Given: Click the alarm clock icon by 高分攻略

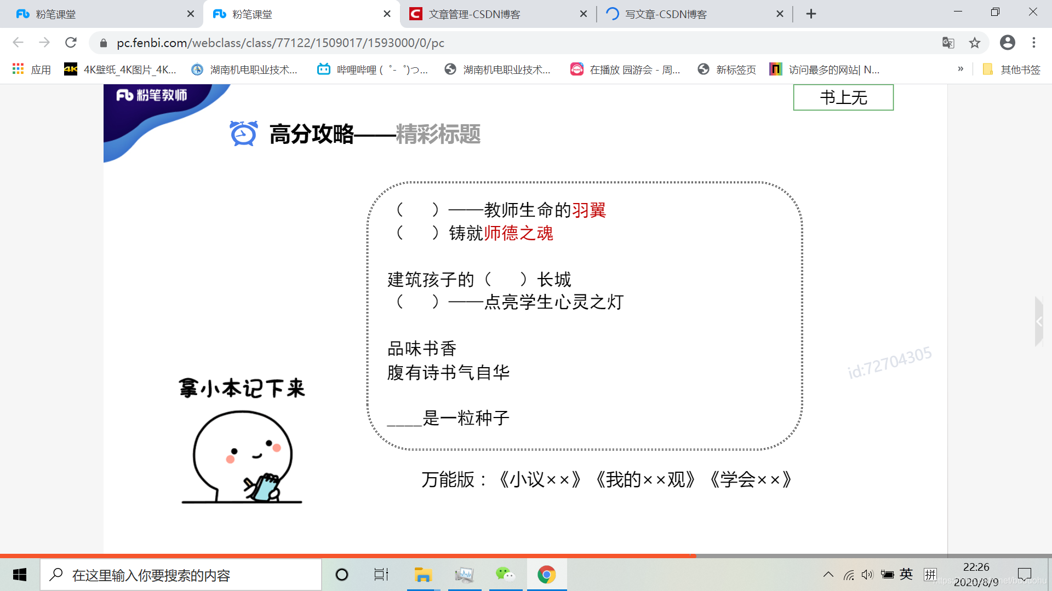Looking at the screenshot, I should point(243,134).
